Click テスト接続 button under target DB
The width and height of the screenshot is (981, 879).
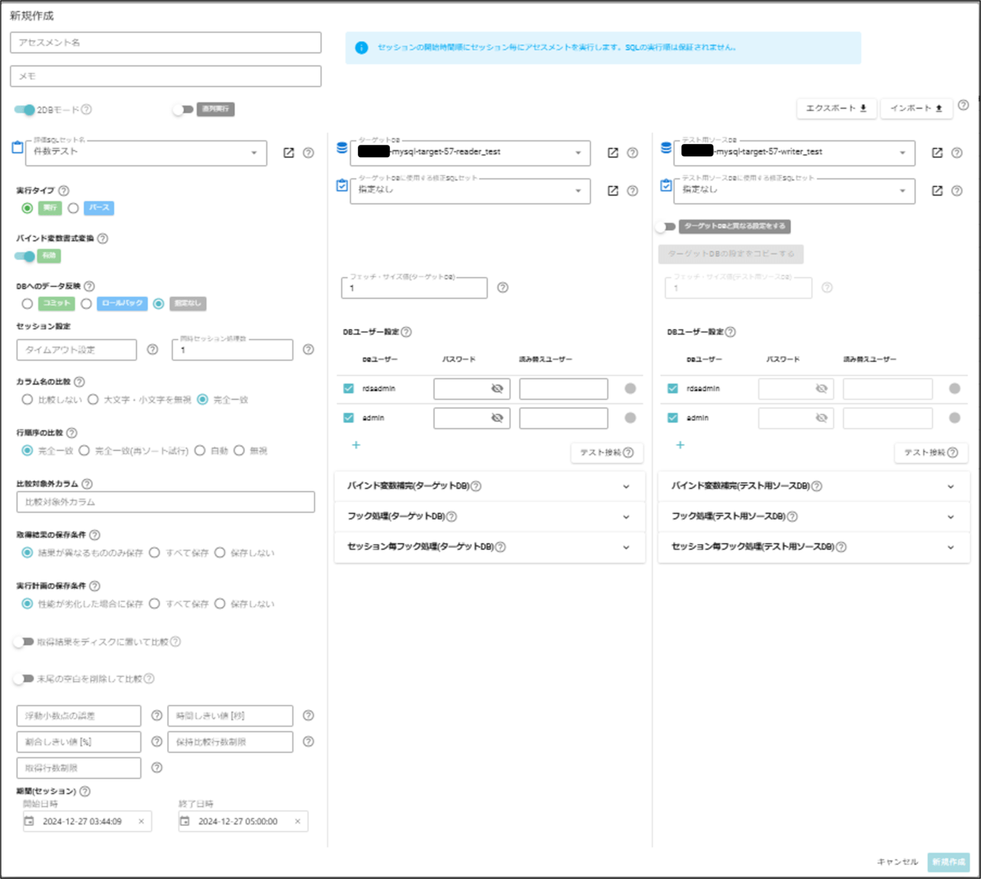coord(607,453)
